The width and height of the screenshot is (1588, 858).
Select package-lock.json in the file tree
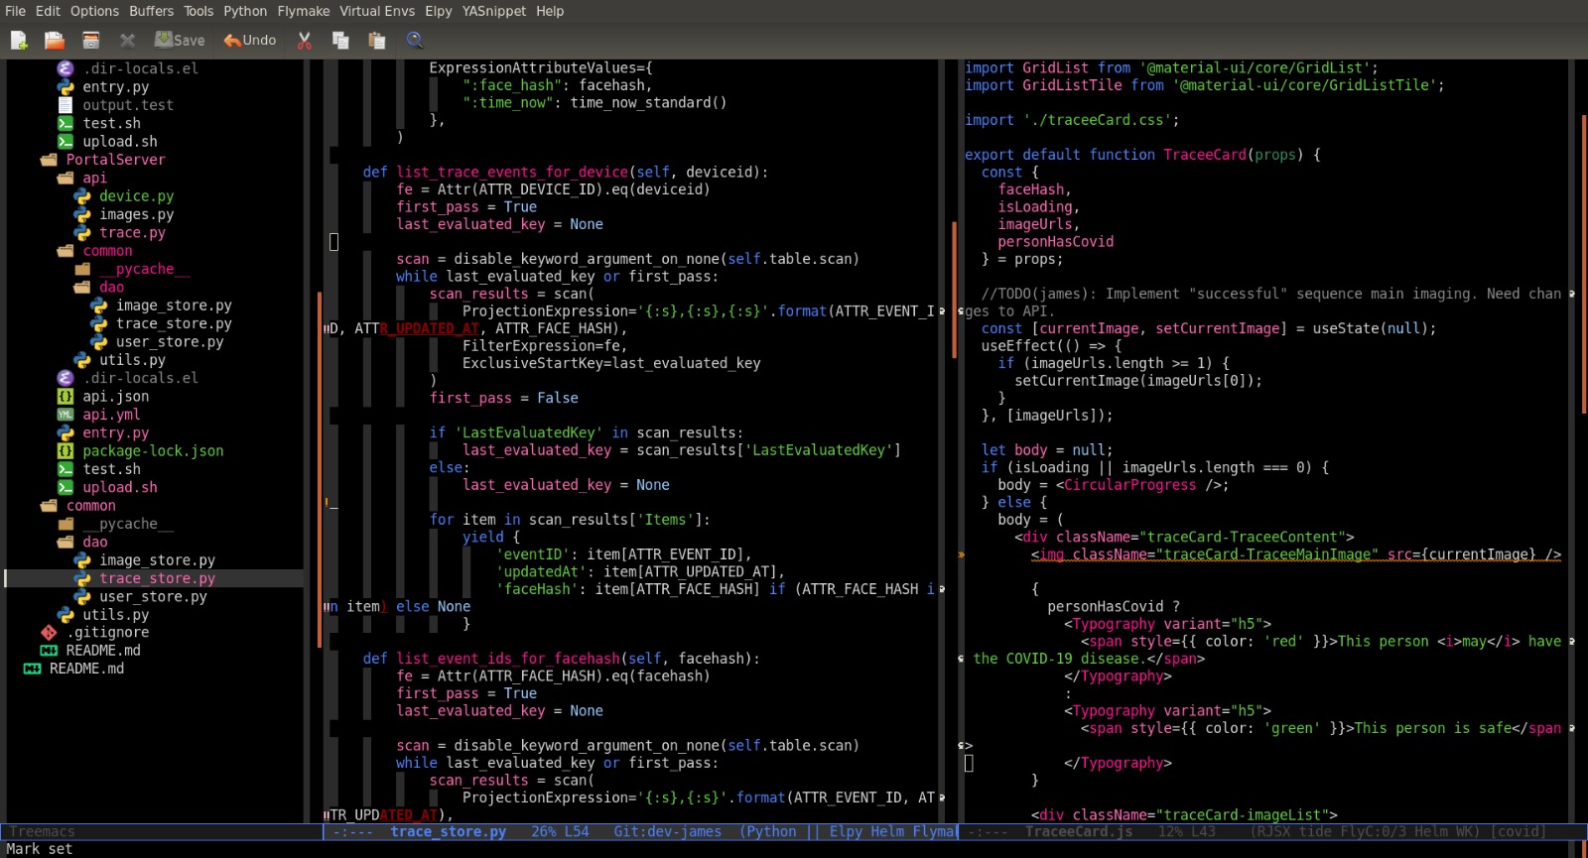(153, 451)
